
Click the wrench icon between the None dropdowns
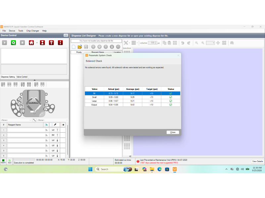click(x=34, y=120)
